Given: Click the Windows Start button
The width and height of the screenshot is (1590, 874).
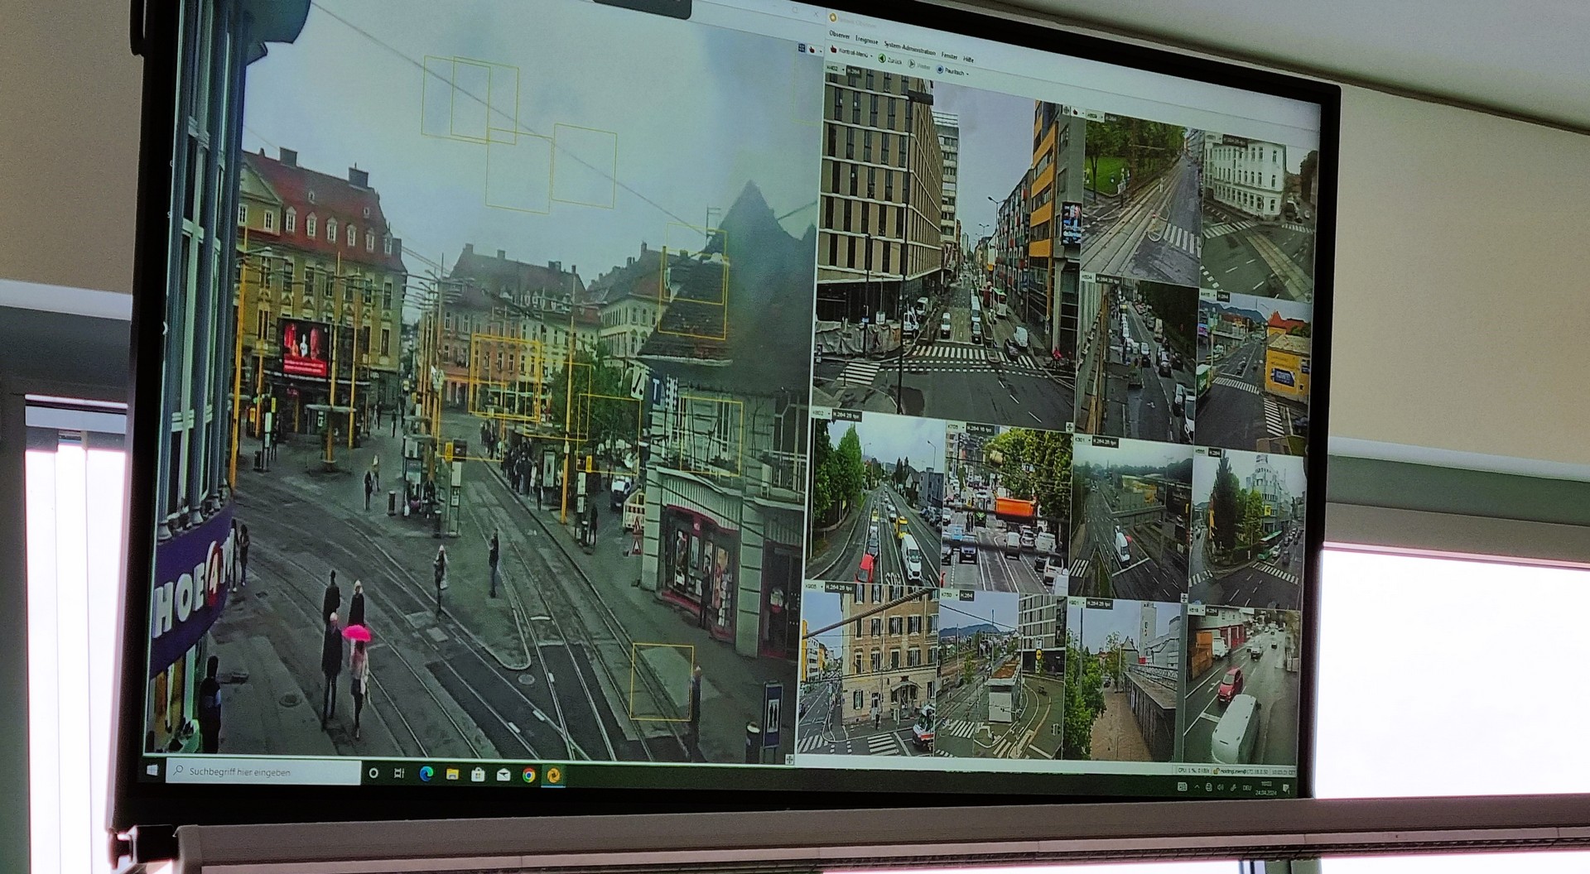Looking at the screenshot, I should [152, 770].
